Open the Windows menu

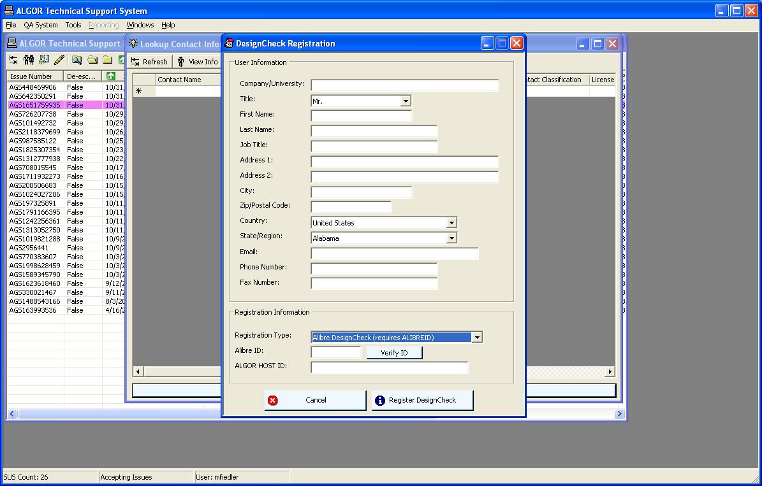[x=140, y=25]
